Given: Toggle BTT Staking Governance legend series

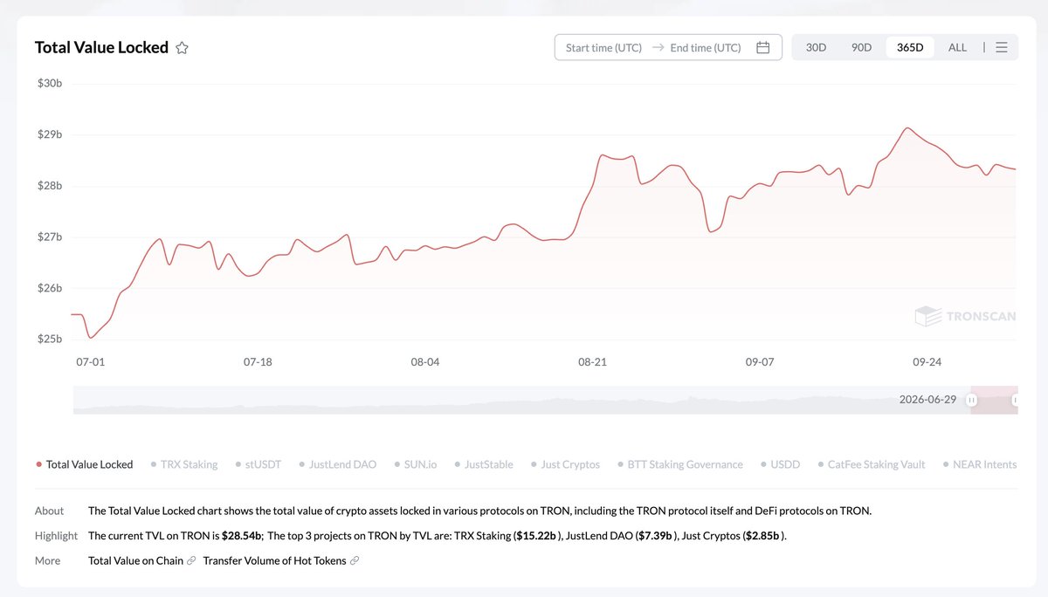Looking at the screenshot, I should pyautogui.click(x=680, y=464).
